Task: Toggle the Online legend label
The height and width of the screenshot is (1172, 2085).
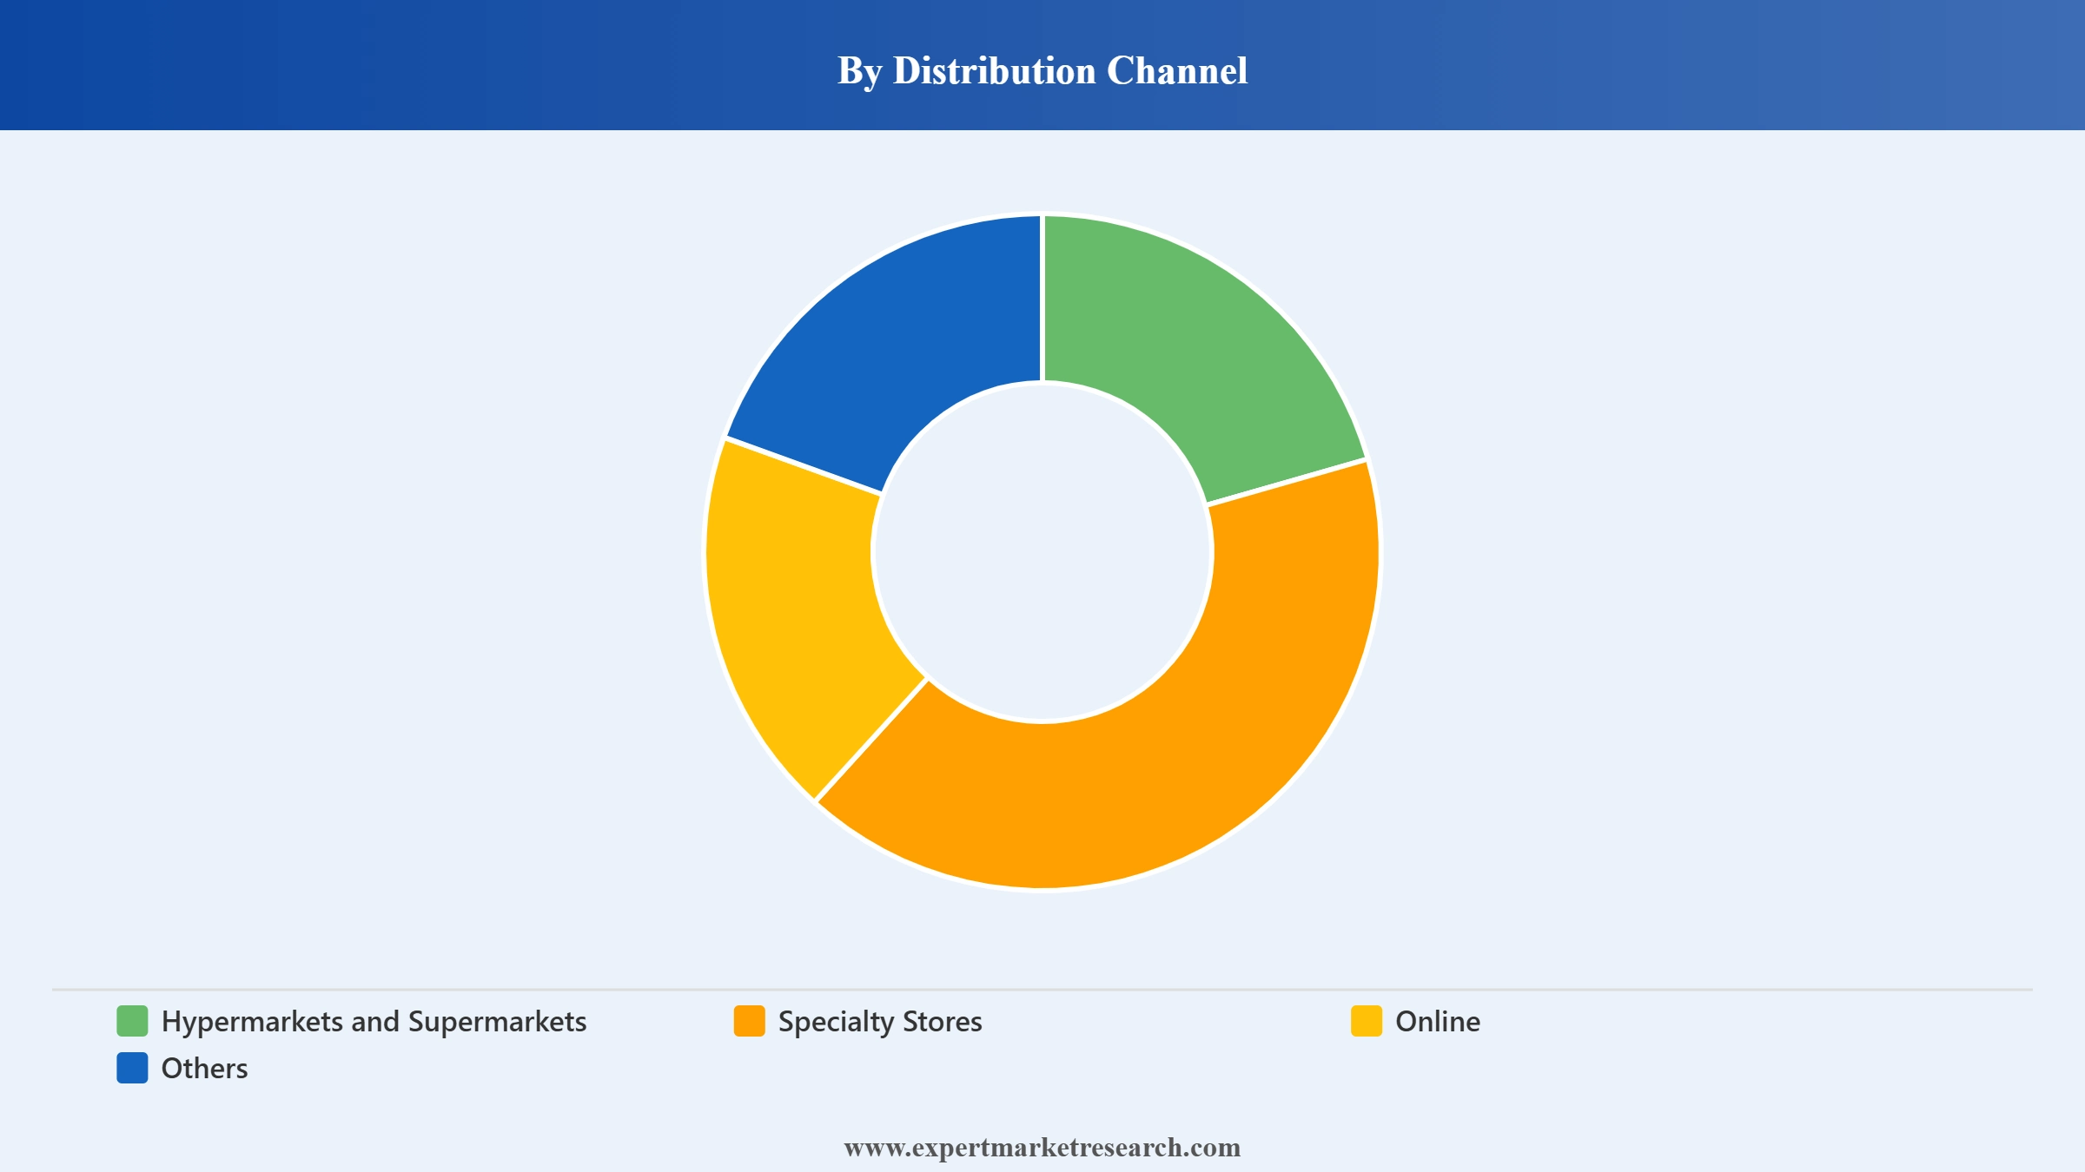Action: point(1438,1021)
